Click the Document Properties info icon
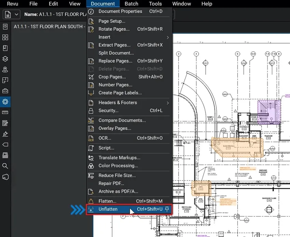Viewport: 290px width, 237px height. tap(91, 12)
